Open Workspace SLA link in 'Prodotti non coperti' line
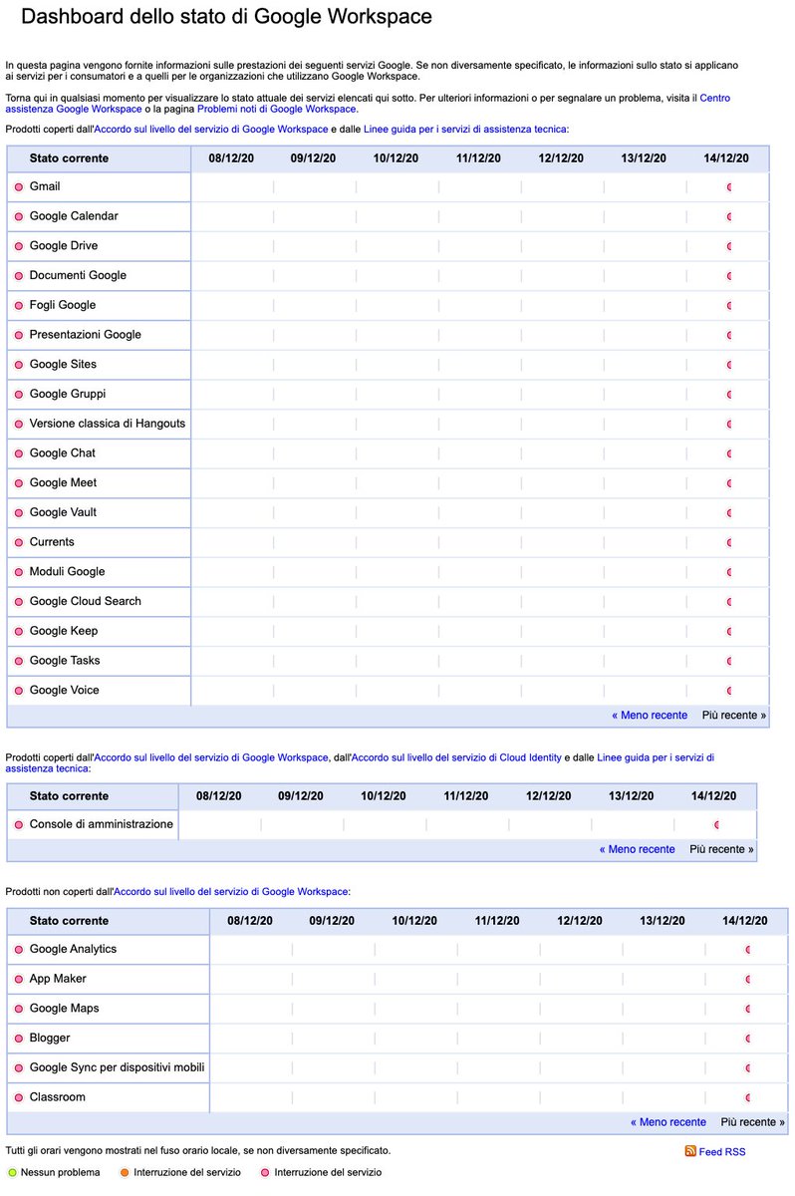The width and height of the screenshot is (795, 1196). pos(231,892)
